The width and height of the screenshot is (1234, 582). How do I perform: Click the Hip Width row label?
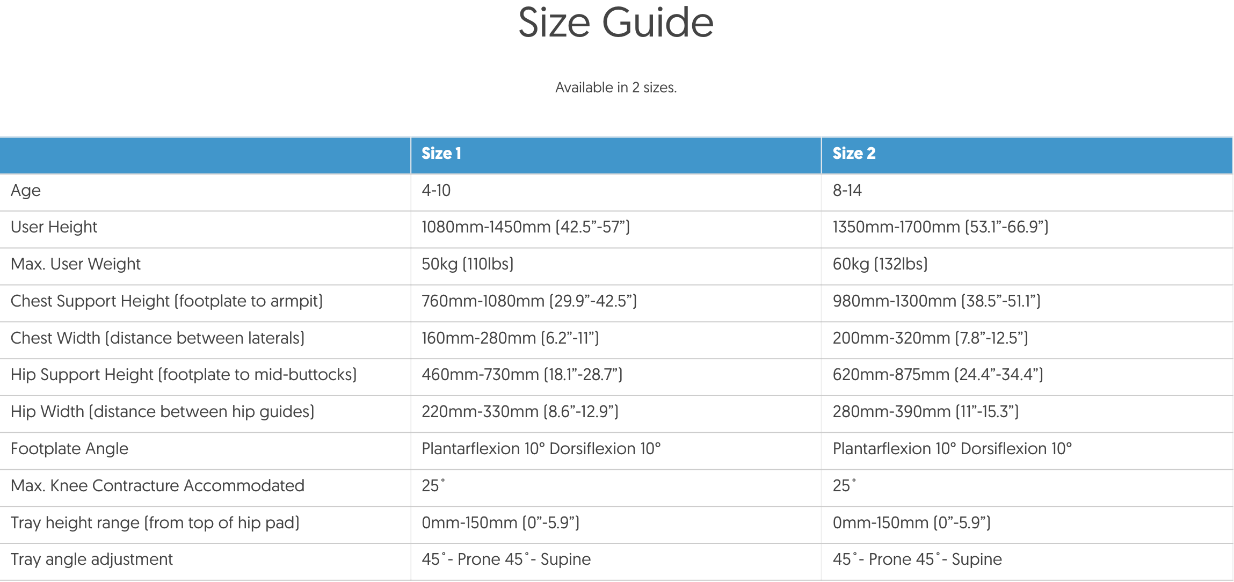162,412
